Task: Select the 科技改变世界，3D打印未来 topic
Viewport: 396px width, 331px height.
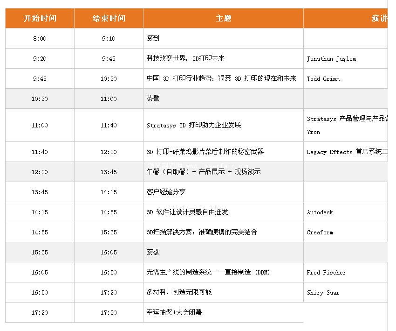Action: [x=185, y=59]
